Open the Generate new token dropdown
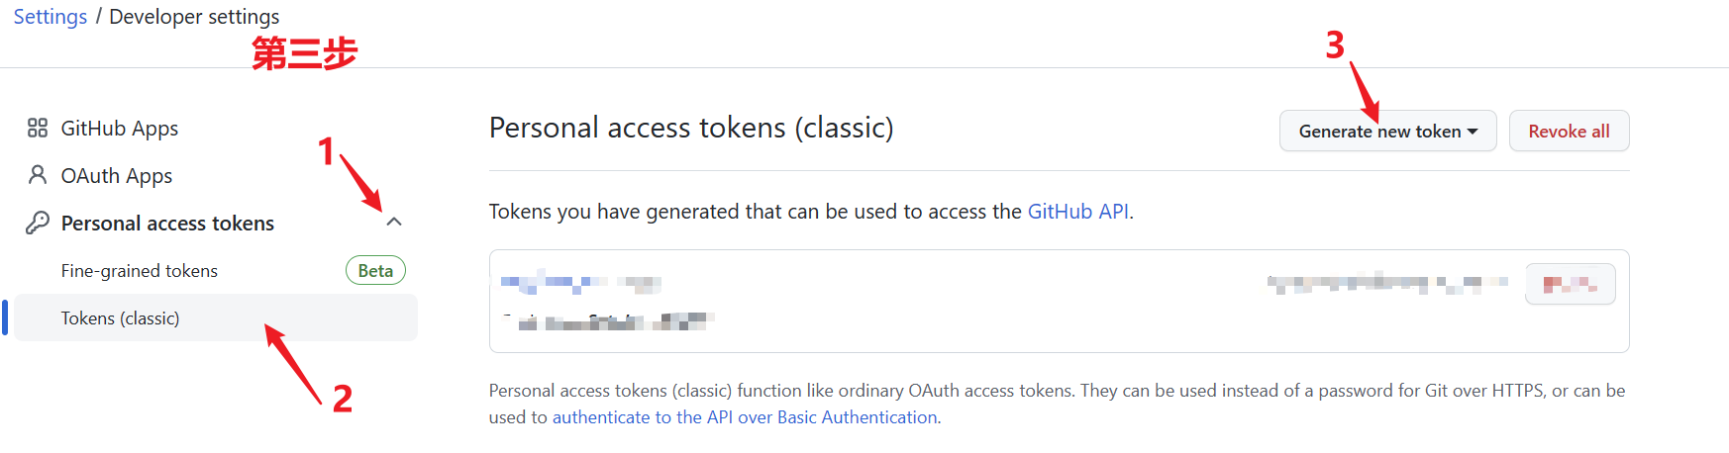Screen dimensions: 1729x453 click(1387, 132)
